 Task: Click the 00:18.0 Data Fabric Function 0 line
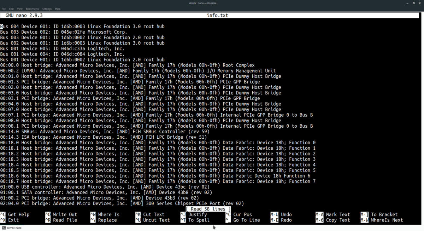point(158,143)
